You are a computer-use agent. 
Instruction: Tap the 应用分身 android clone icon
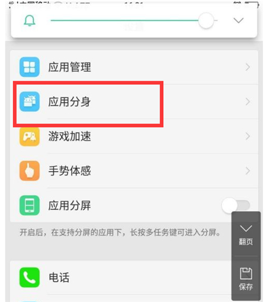(x=30, y=101)
